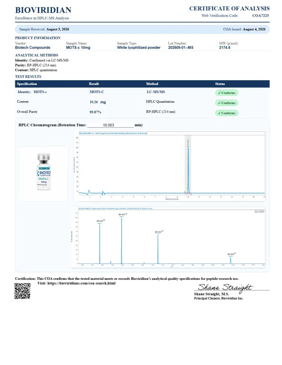Select molecular weight value 2174.6
This screenshot has width=282, height=365.
pyautogui.click(x=225, y=48)
